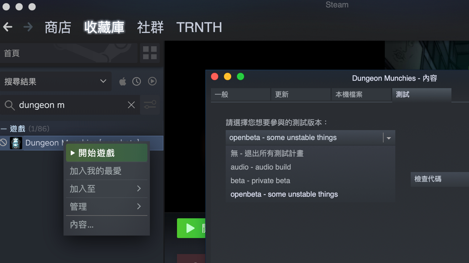This screenshot has width=469, height=263.
Task: Open 內容... properties entry
Action: pyautogui.click(x=107, y=224)
